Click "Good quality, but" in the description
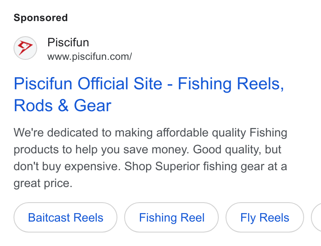Viewport: 321px width, 246px height. 237,150
